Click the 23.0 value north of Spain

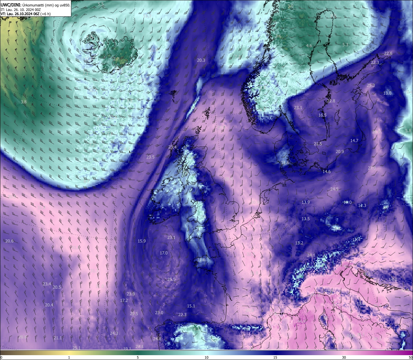click(x=159, y=313)
